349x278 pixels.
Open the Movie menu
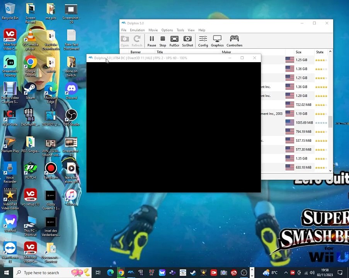point(153,30)
